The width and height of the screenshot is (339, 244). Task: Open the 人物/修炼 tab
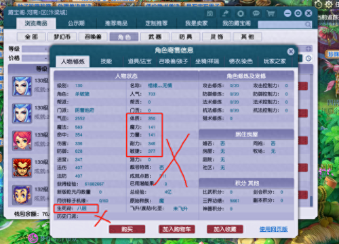(73, 62)
